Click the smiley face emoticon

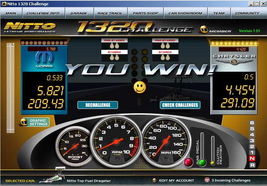140,87
